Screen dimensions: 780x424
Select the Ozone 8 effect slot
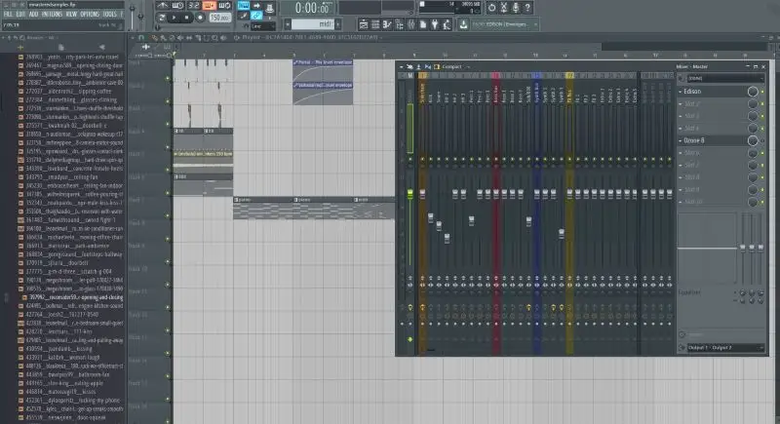pyautogui.click(x=712, y=140)
